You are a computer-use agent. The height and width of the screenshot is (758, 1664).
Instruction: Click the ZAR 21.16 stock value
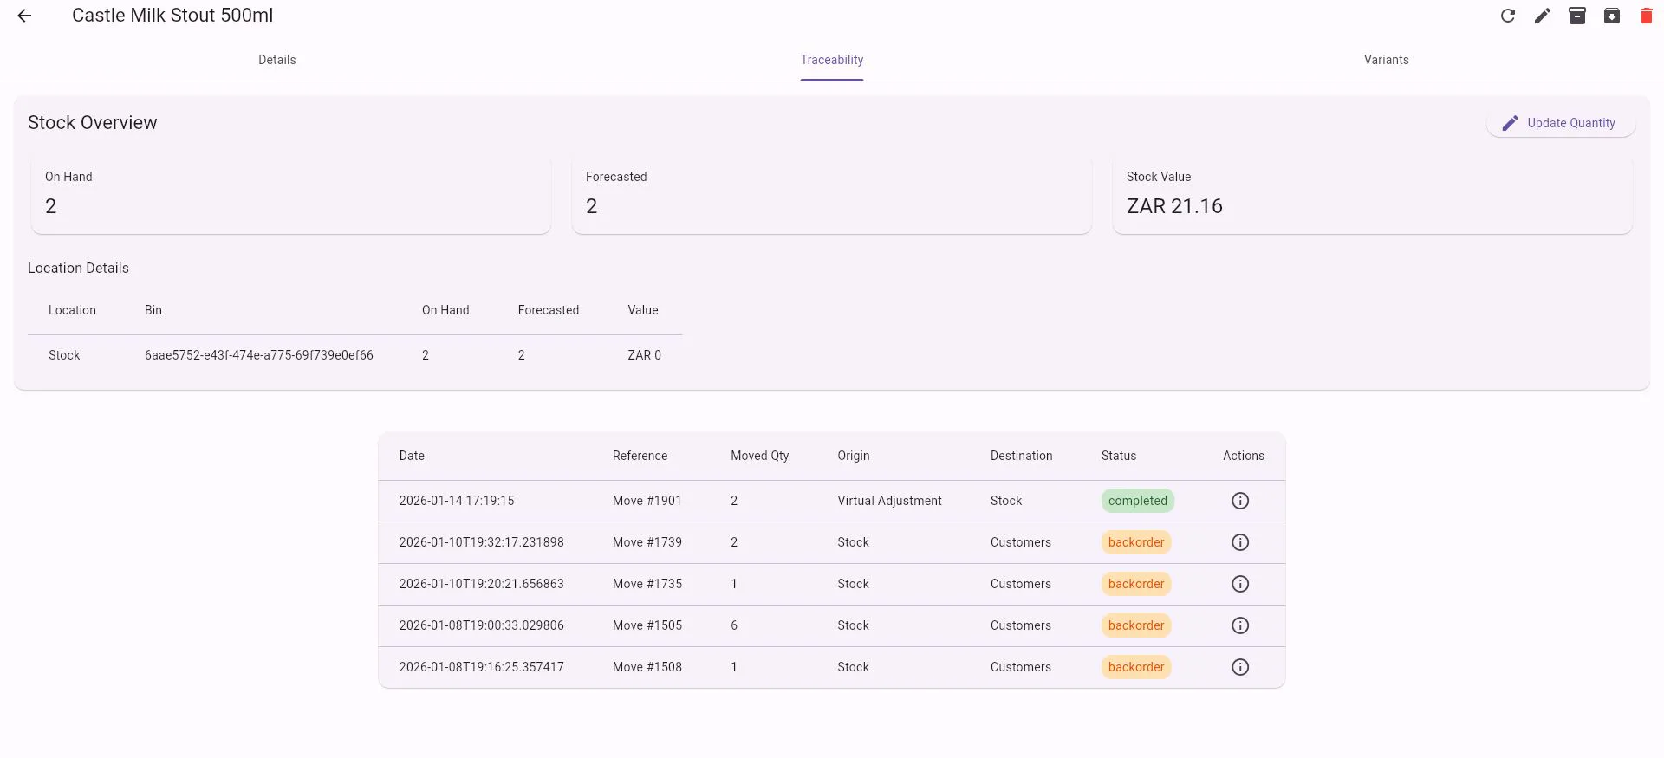1174,206
